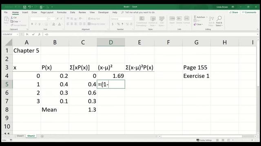
Task: Open the Formulas ribbon tab
Action: tap(62, 13)
